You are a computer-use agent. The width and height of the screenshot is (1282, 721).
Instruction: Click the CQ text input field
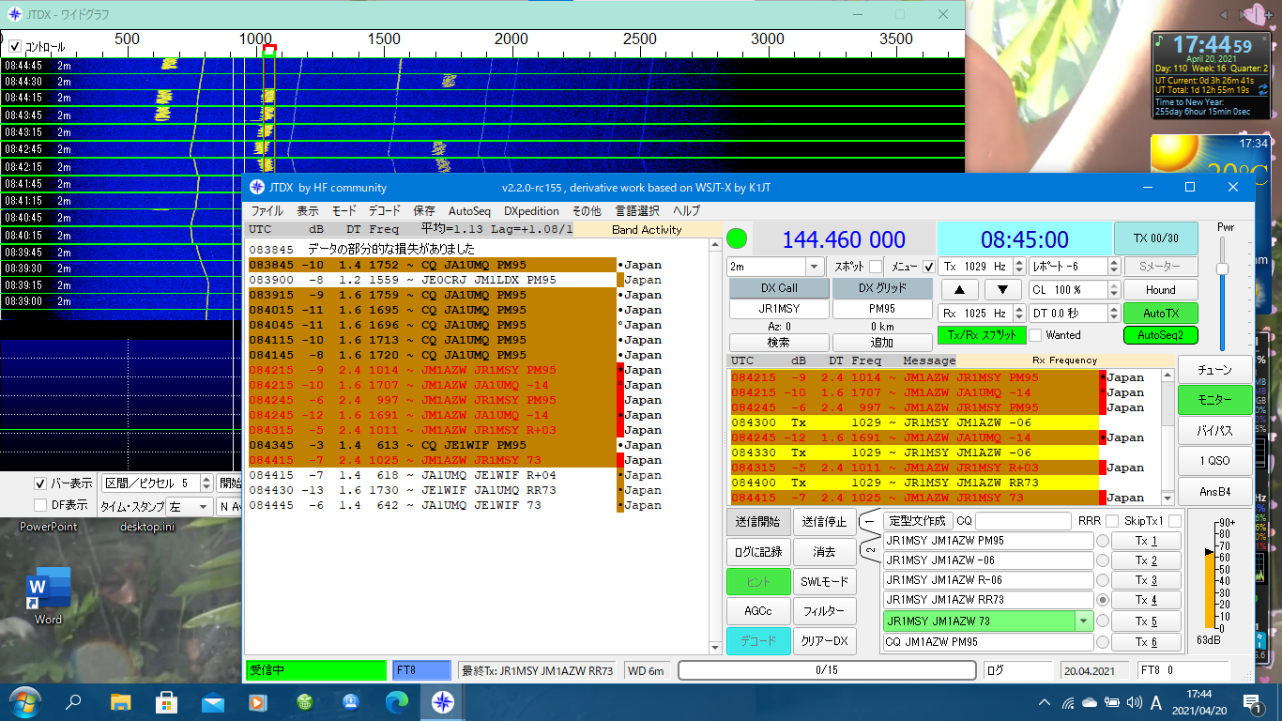(1023, 521)
